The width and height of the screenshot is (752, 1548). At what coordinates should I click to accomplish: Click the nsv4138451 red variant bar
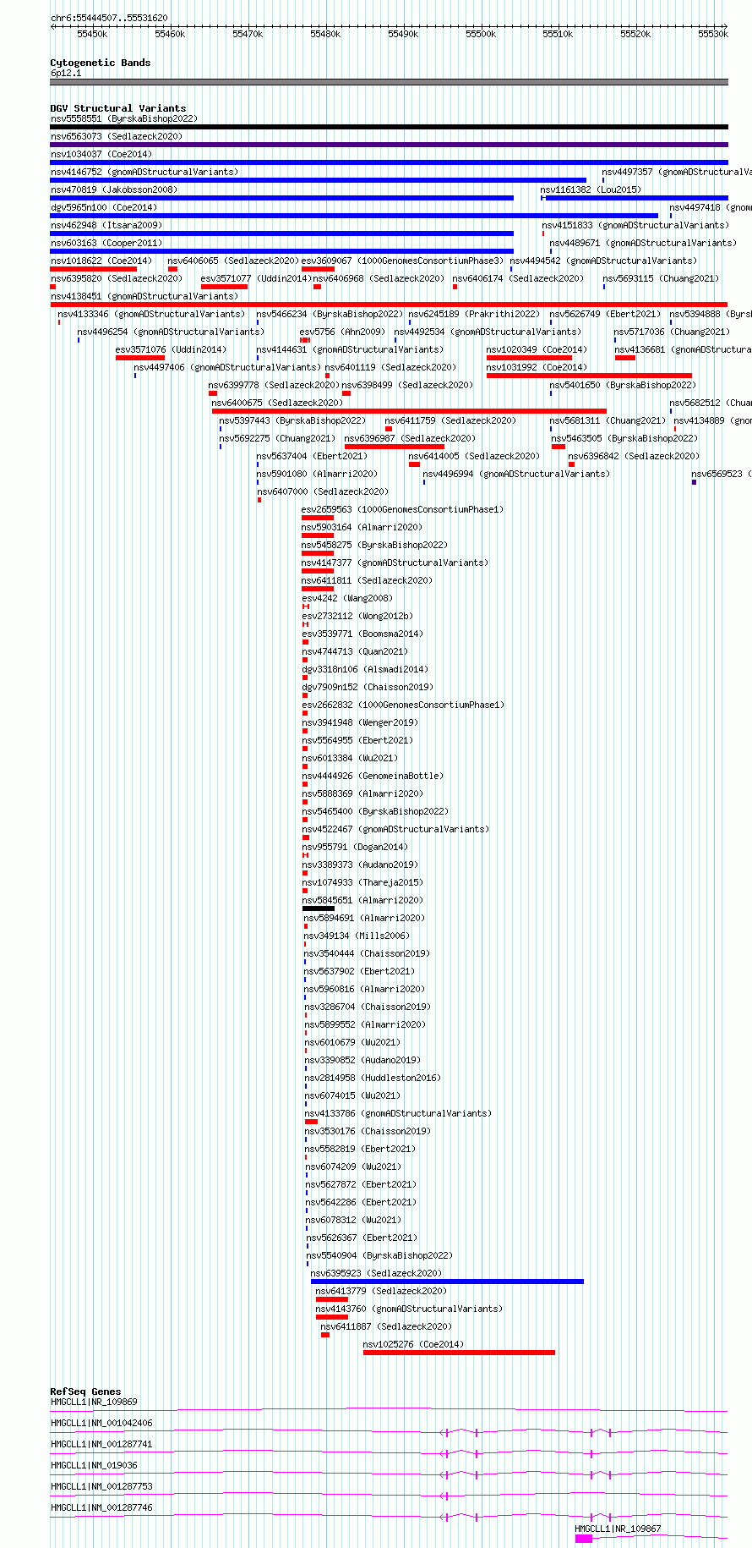point(389,305)
